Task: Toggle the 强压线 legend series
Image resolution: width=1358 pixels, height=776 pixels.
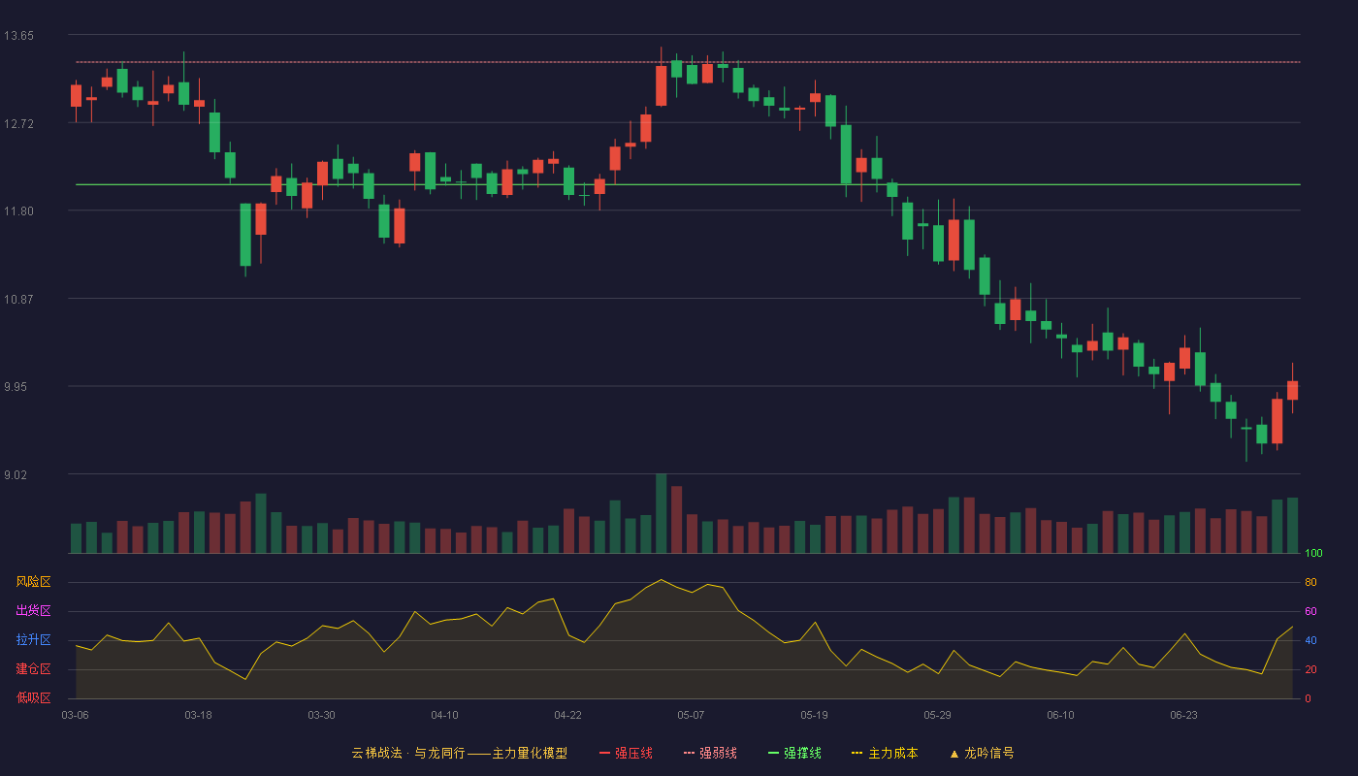Action: point(626,753)
